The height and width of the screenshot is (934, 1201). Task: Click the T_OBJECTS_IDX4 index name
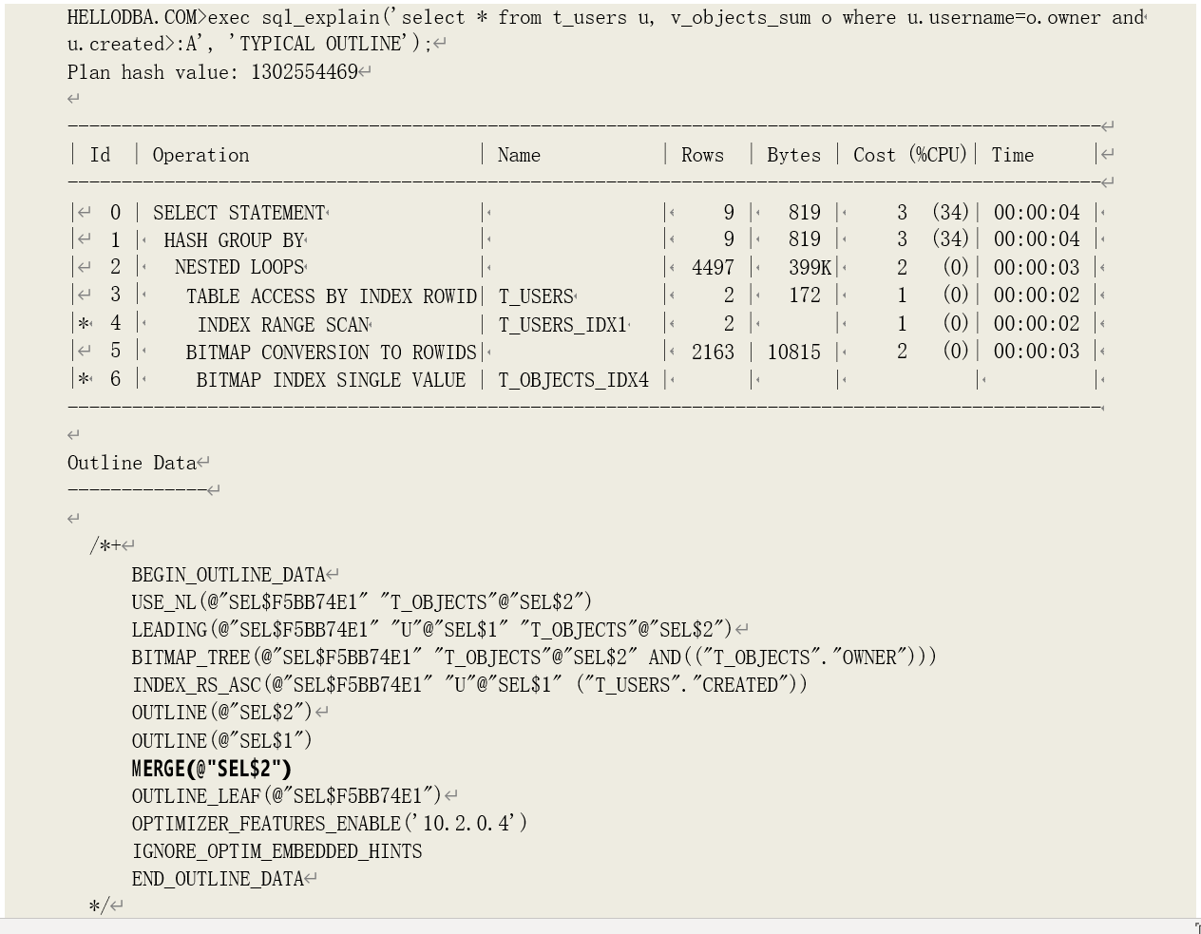[573, 381]
